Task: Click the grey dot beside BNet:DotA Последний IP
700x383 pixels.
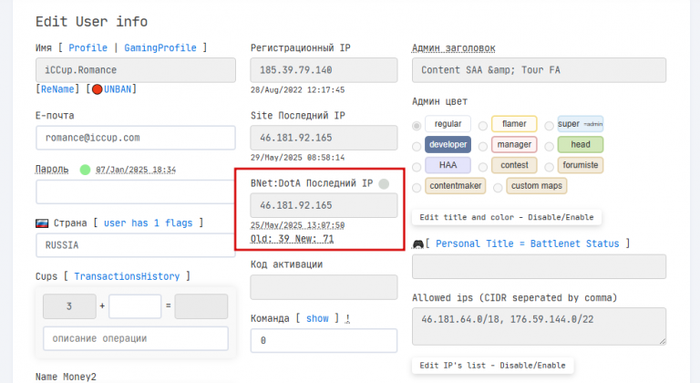Action: 384,183
